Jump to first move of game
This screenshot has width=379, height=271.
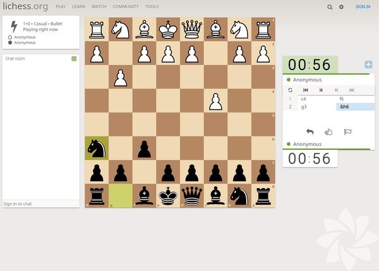point(306,90)
